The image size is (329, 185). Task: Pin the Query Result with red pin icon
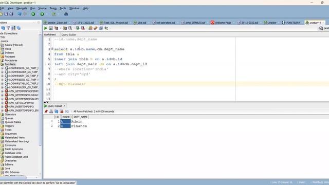click(x=46, y=112)
